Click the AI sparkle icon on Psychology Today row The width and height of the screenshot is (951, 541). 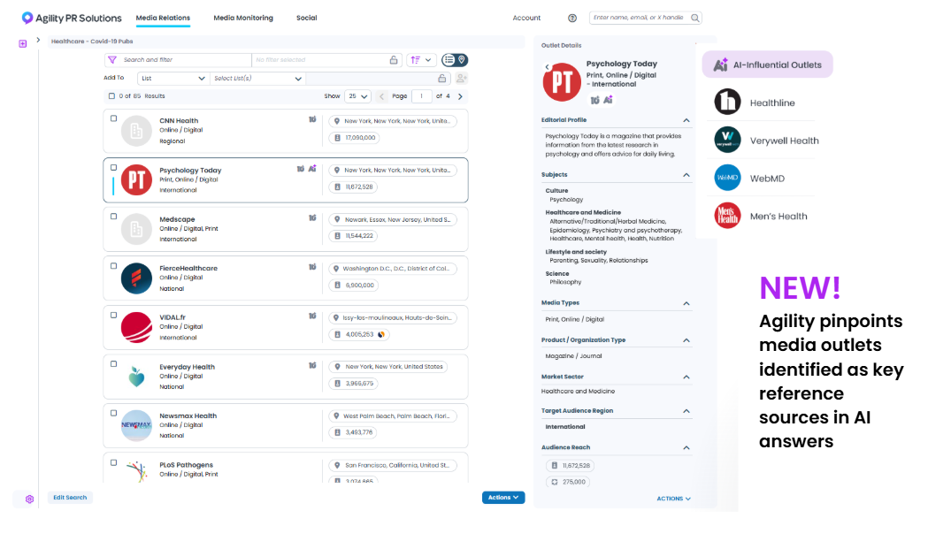click(311, 169)
